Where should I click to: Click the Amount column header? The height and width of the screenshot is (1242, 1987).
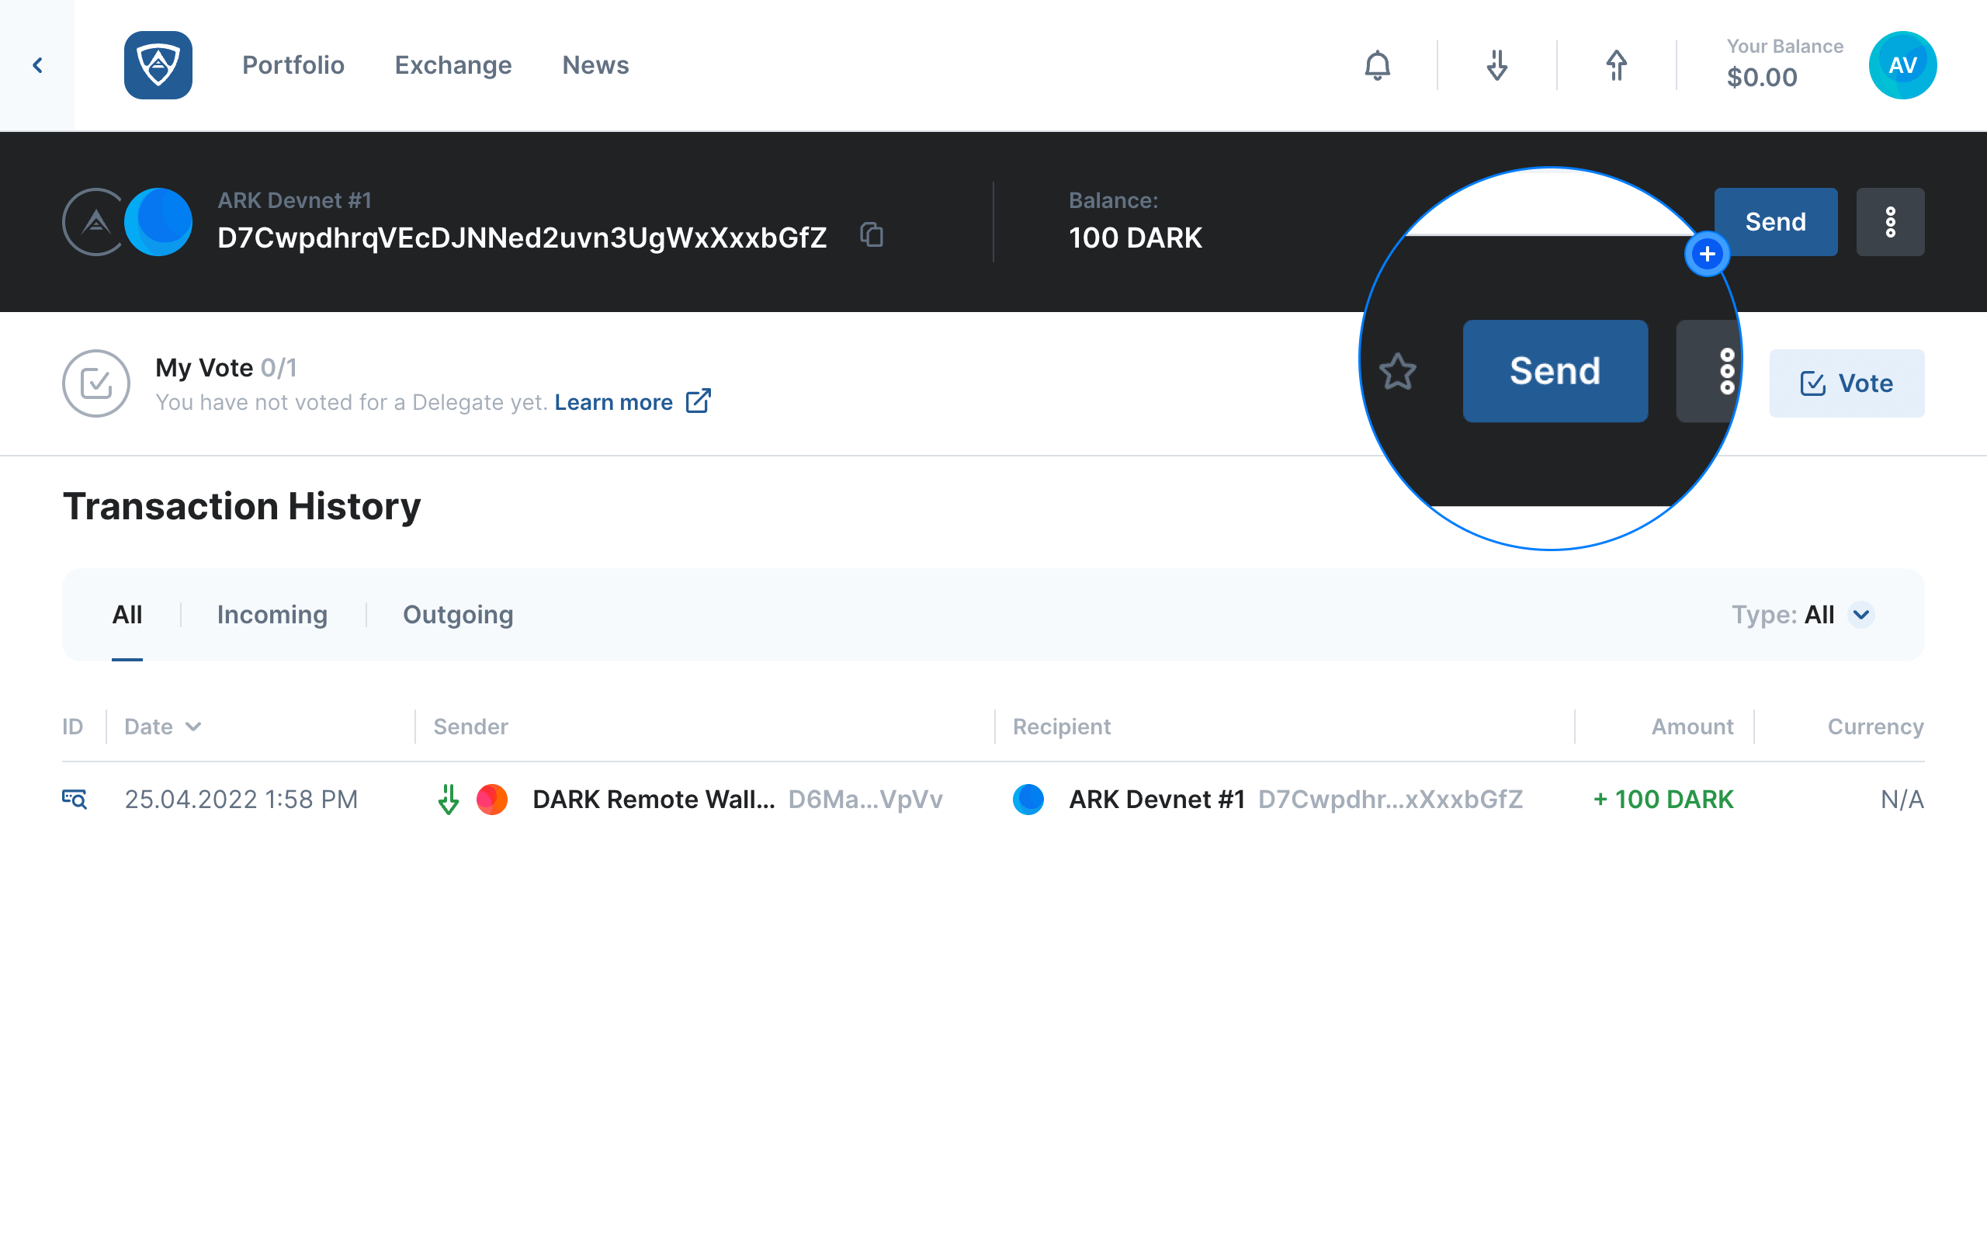[x=1692, y=727]
